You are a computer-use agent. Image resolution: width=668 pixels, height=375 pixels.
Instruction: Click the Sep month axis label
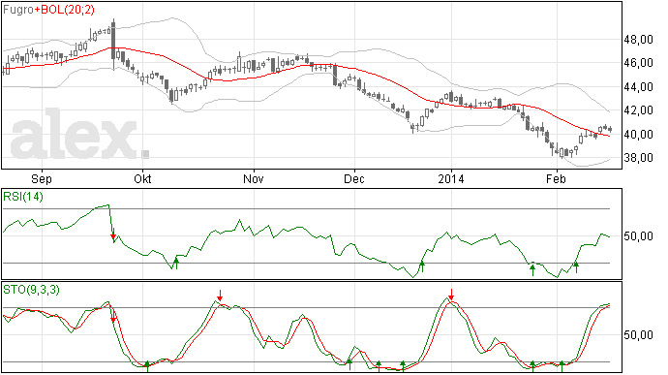tap(42, 178)
